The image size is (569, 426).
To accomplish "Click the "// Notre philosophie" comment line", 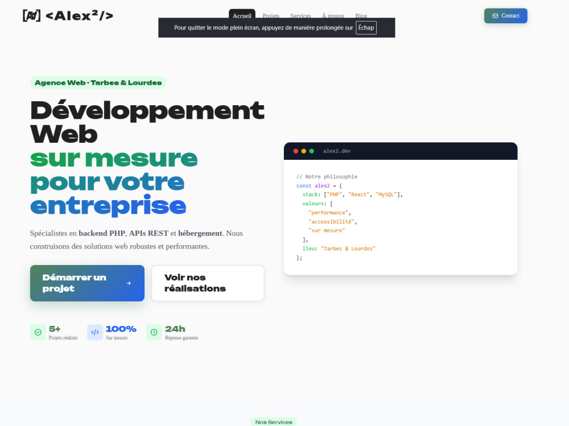I will (x=327, y=177).
